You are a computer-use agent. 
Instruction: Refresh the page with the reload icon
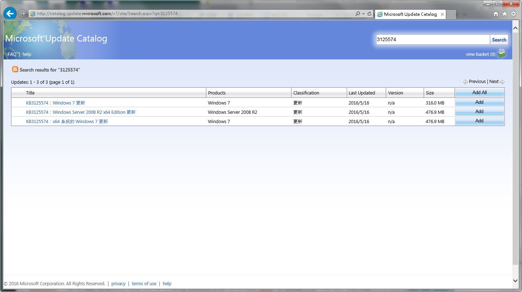pos(369,14)
